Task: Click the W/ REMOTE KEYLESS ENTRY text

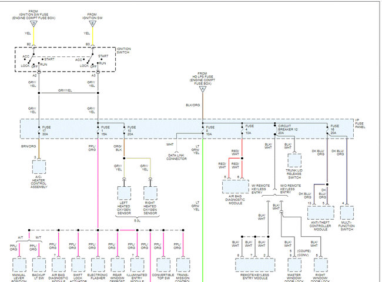Action: [260, 189]
